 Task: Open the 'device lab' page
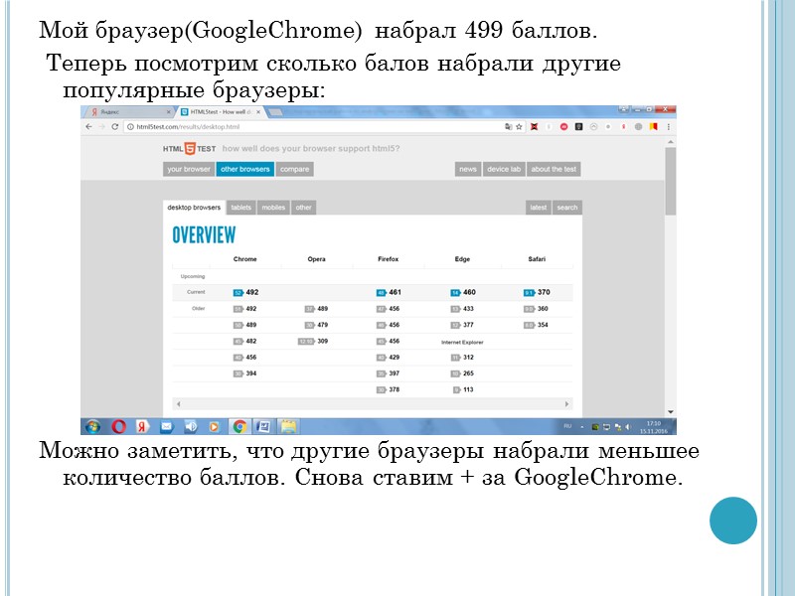tap(504, 169)
